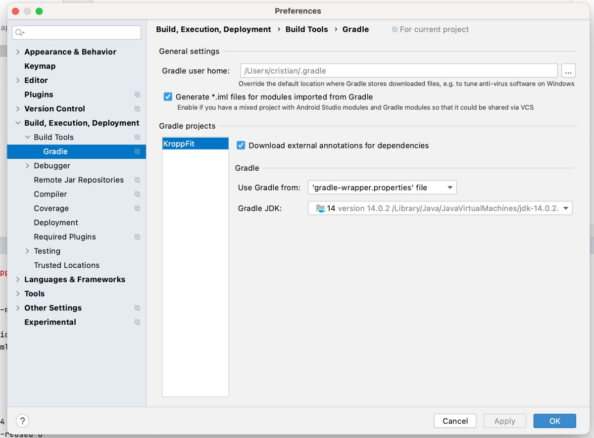Select Experimental in settings tree
Screen dimensions: 594x438
point(50,322)
